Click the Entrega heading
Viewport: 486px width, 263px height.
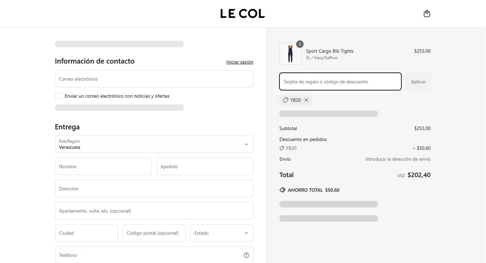[x=67, y=127]
